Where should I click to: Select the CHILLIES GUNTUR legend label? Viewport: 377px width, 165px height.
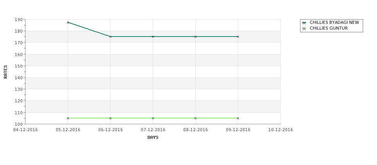click(329, 28)
